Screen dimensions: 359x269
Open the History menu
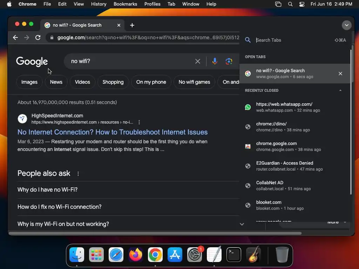coord(99,4)
